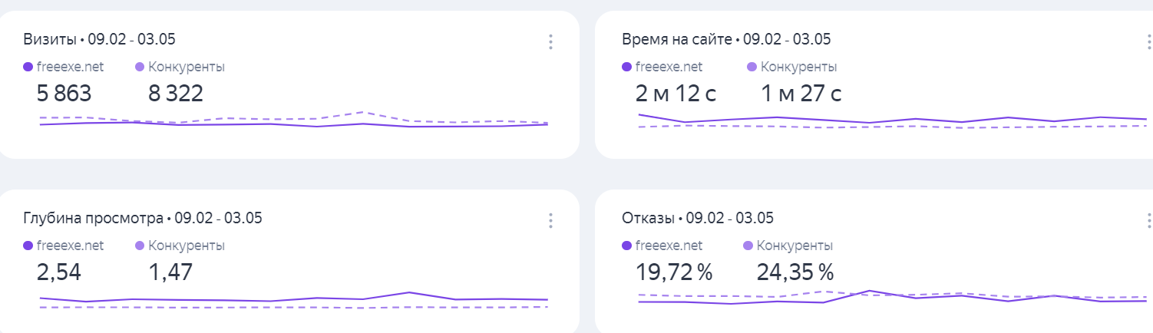The width and height of the screenshot is (1153, 333).
Task: Click the 8 322 competitors visits value
Action: coord(176,94)
